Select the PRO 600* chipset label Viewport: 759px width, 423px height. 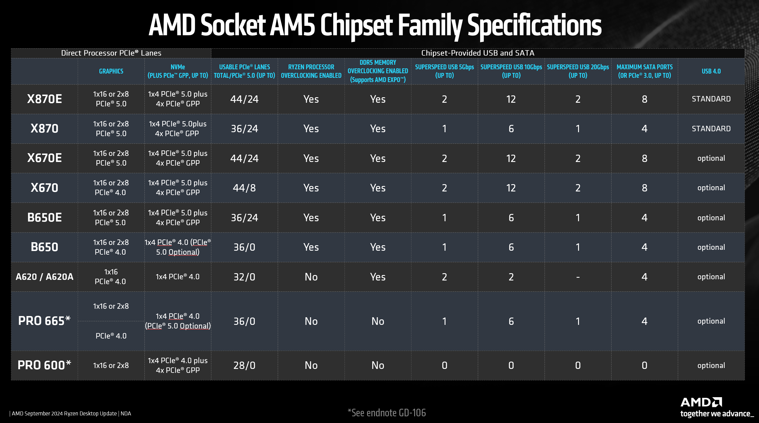[44, 365]
